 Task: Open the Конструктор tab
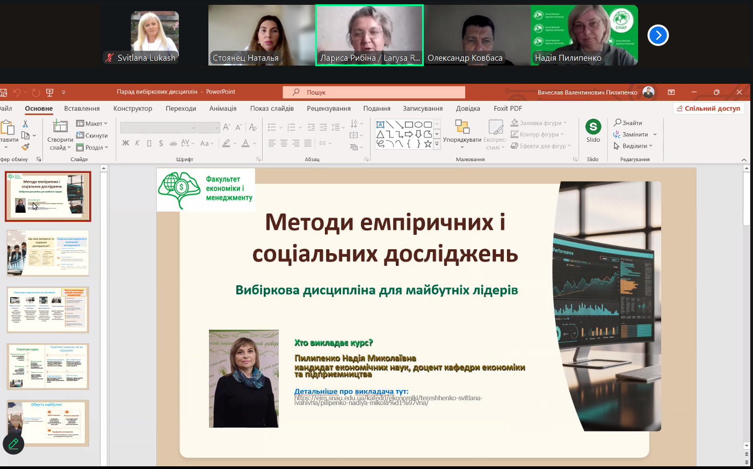(133, 109)
